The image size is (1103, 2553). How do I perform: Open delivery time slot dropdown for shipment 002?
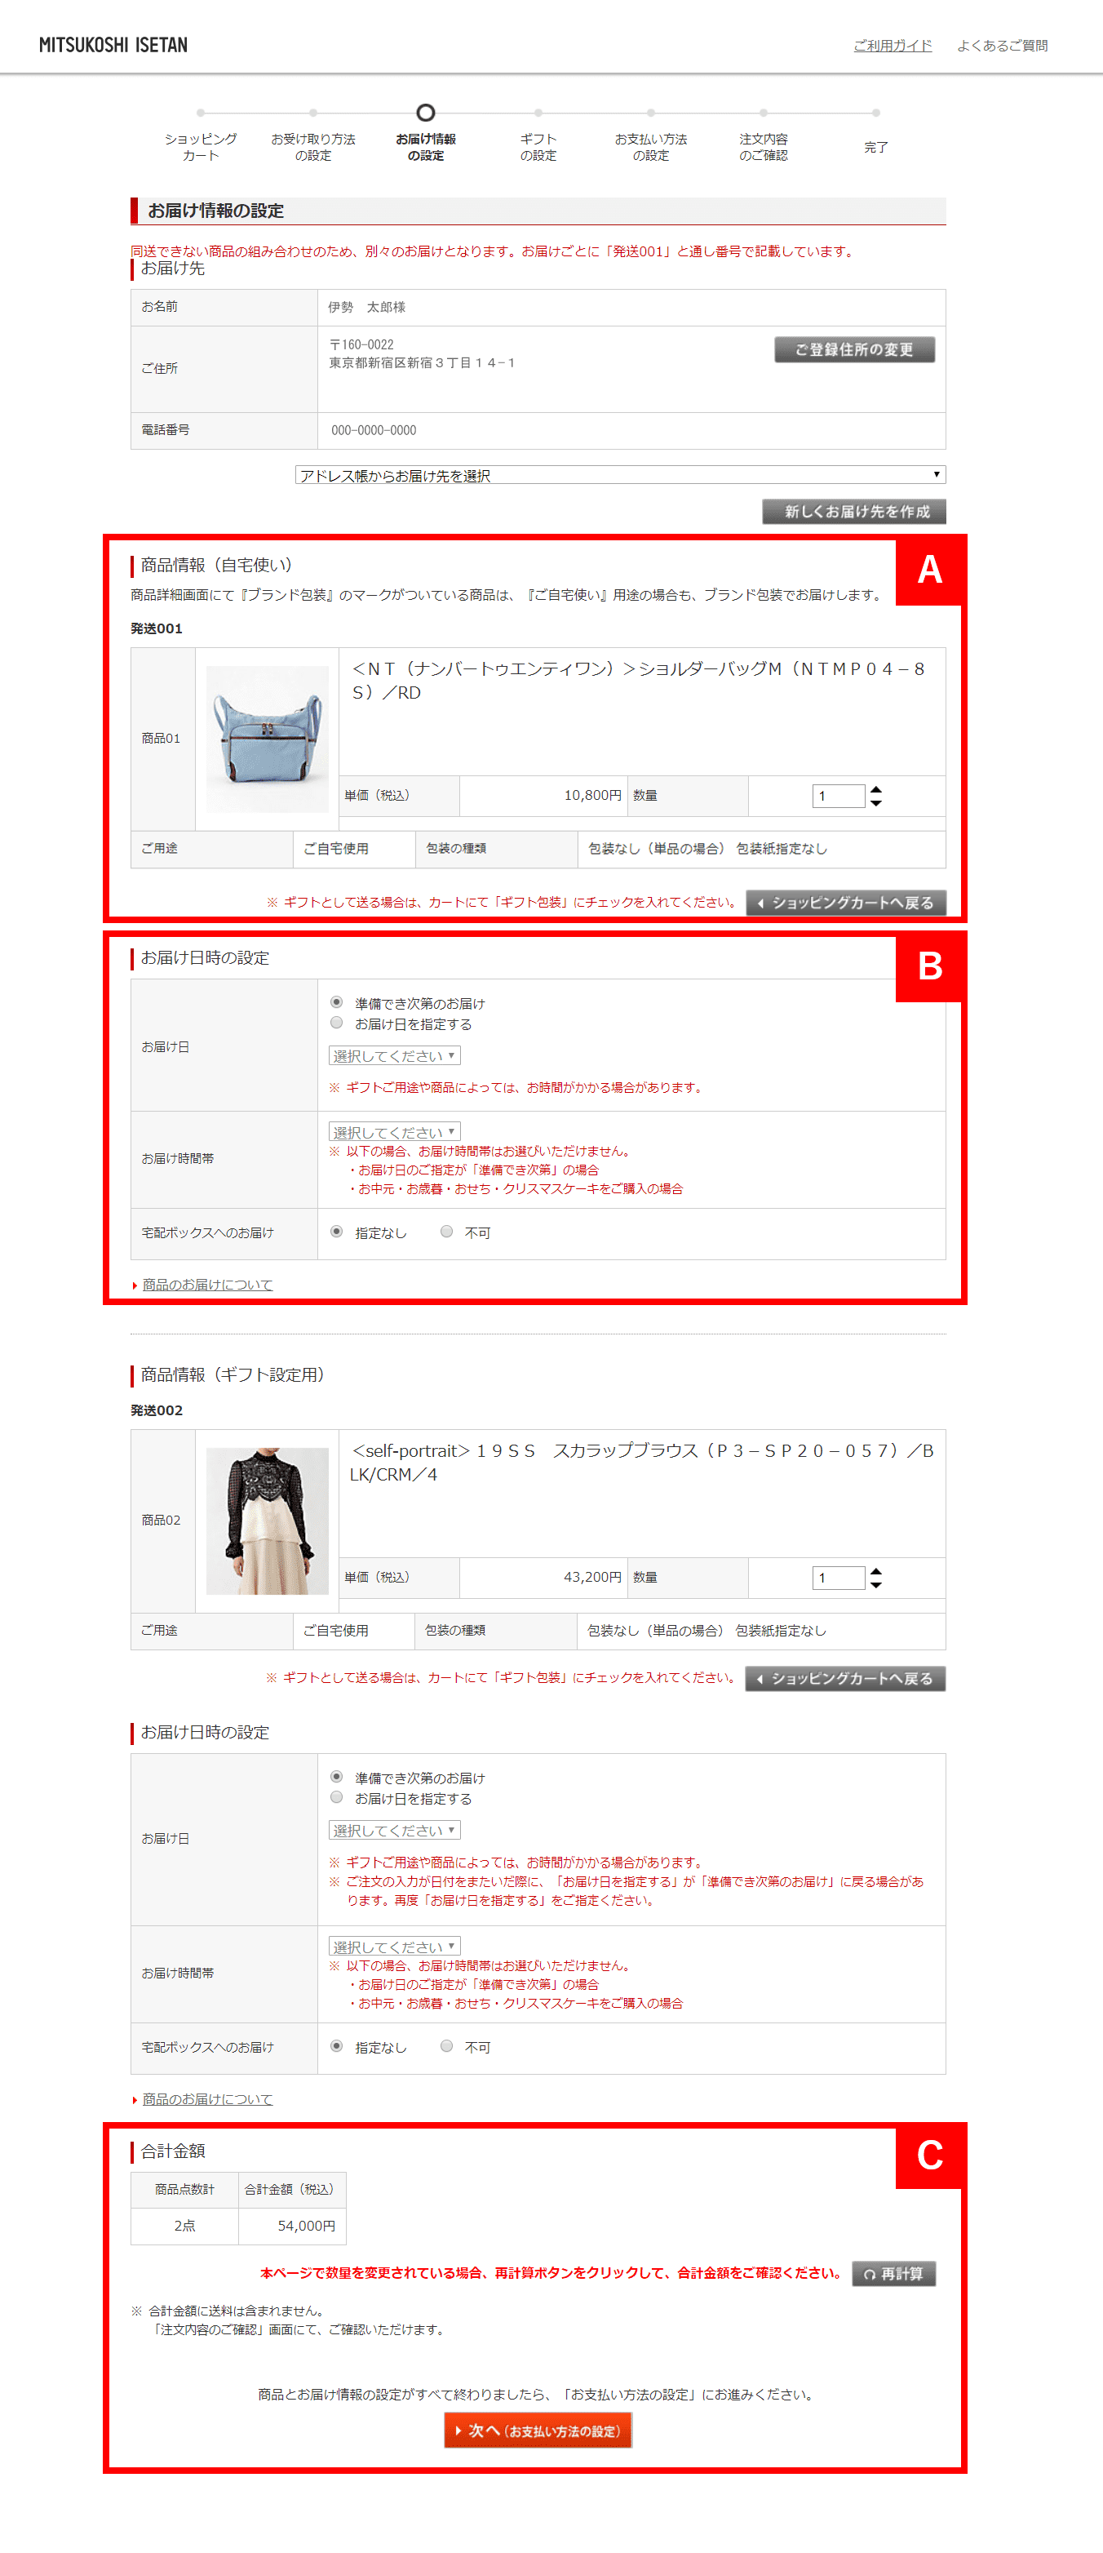394,1946
